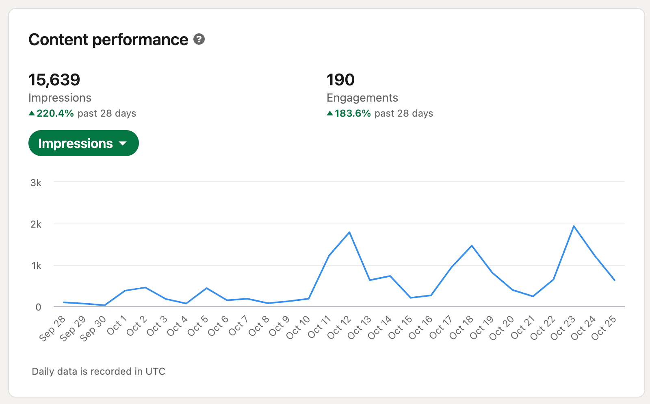650x404 pixels.
Task: Click the Engagements metric label
Action: point(362,98)
